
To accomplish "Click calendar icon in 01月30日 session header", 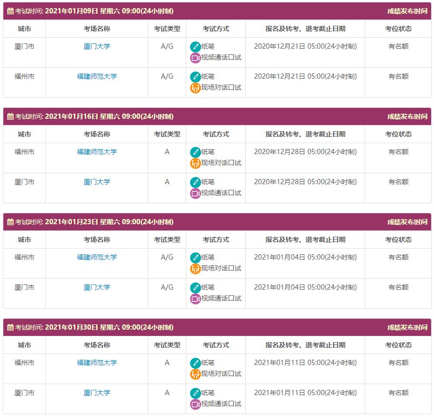I will [10, 328].
